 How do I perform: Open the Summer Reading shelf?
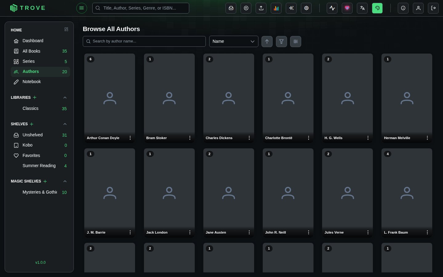(x=41, y=166)
